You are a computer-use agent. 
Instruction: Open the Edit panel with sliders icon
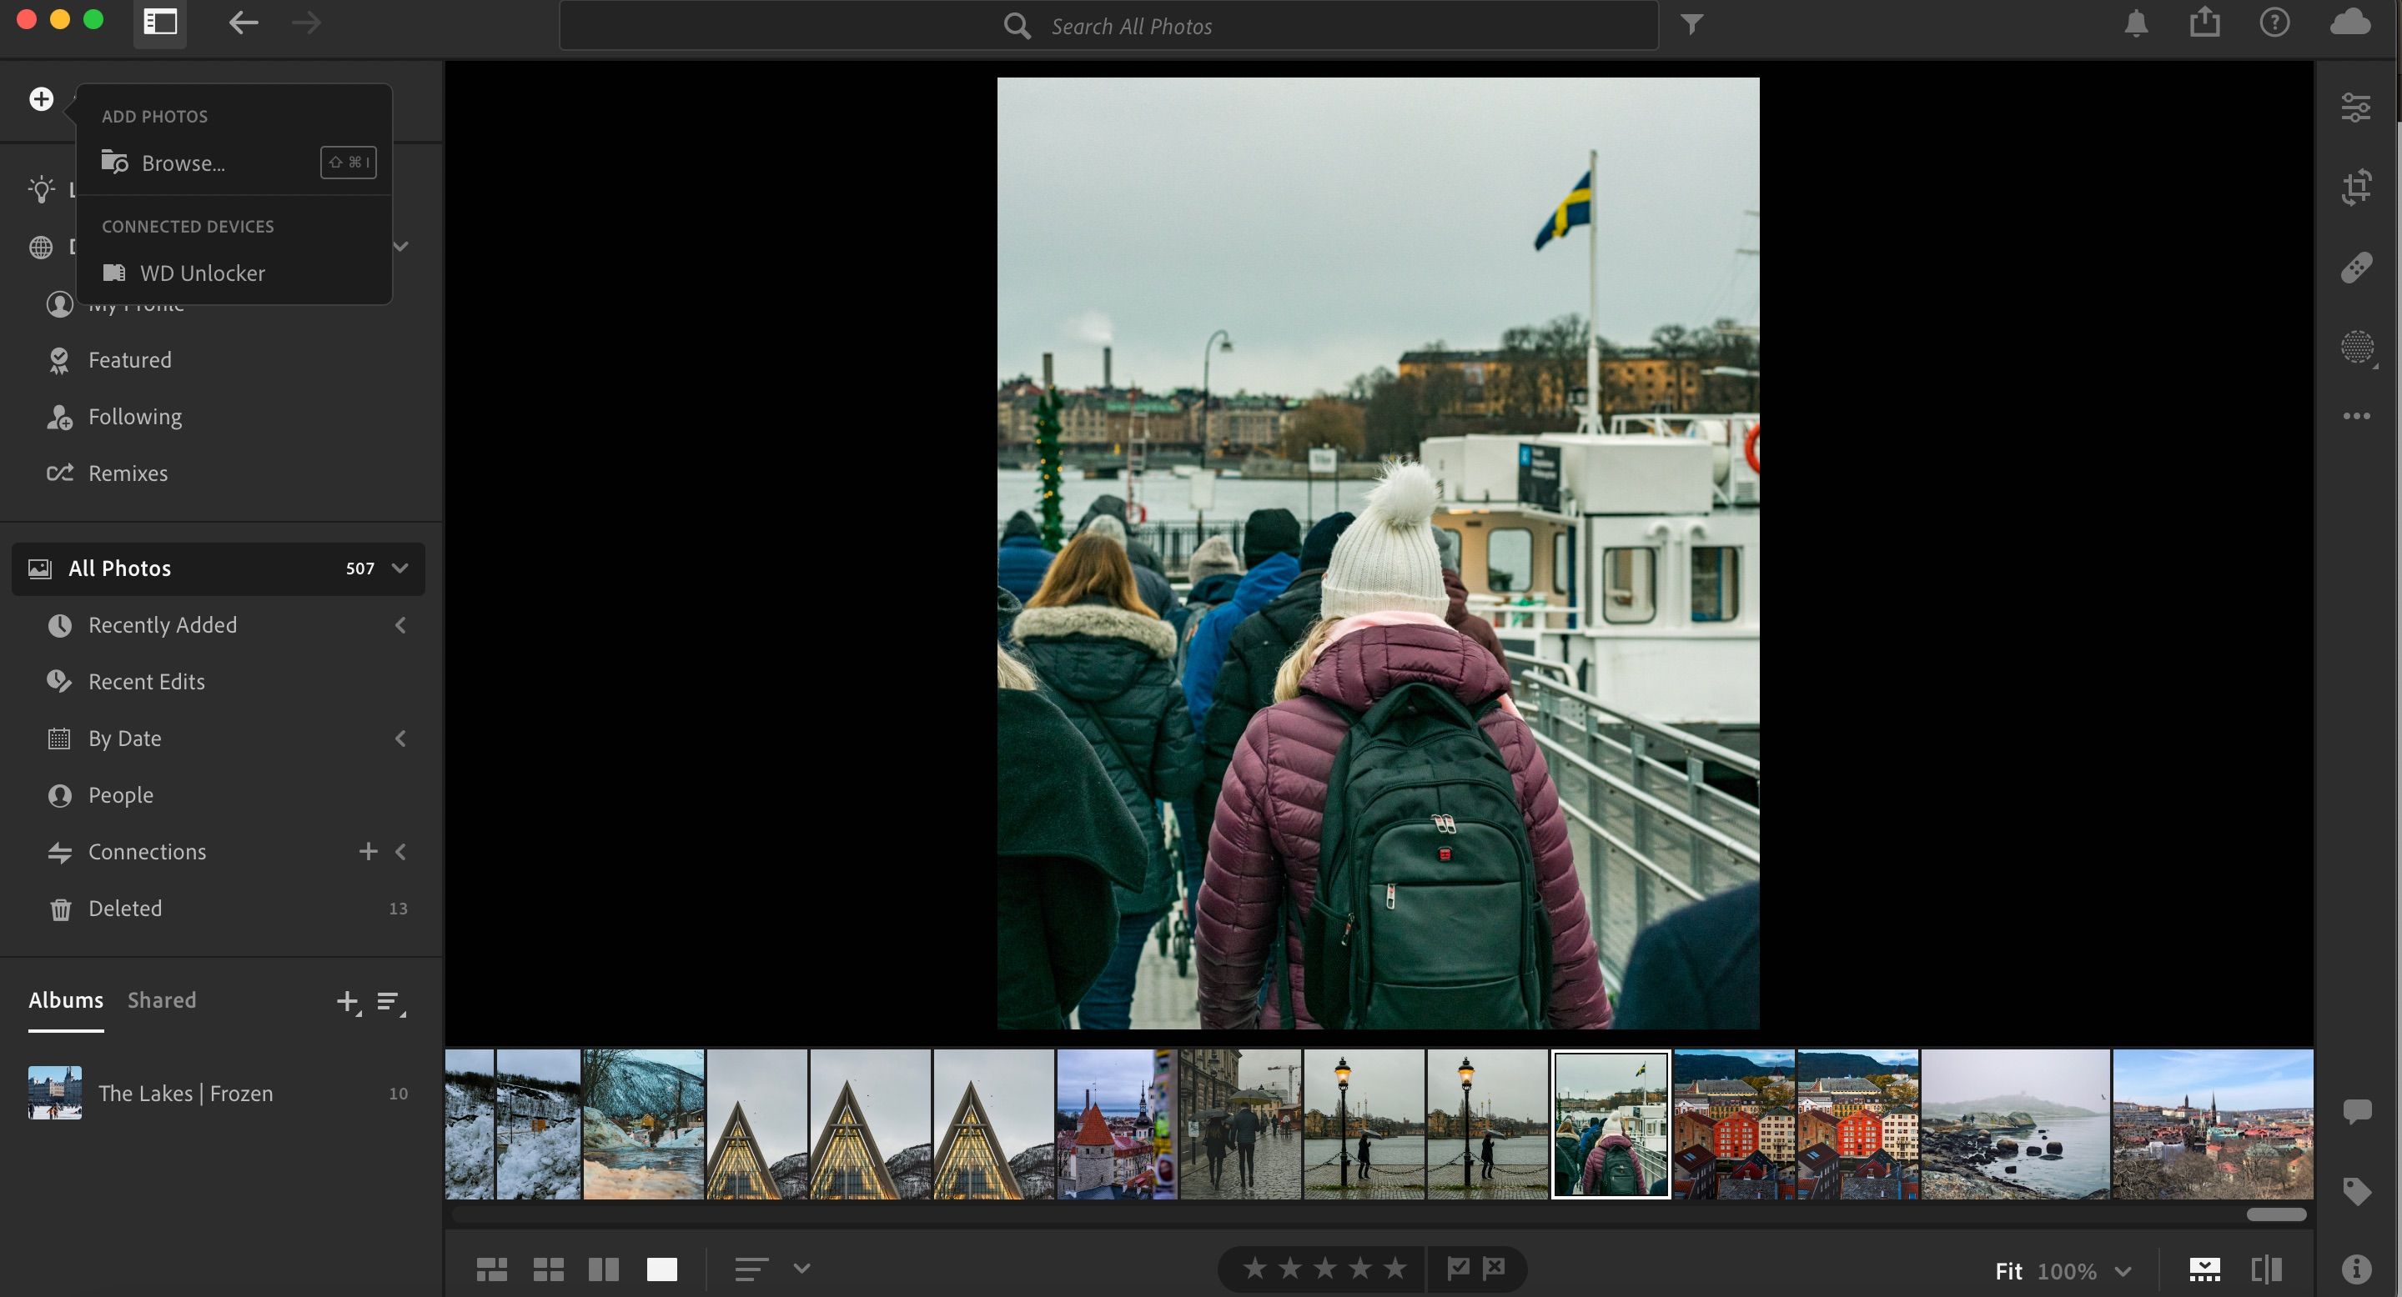(2357, 106)
